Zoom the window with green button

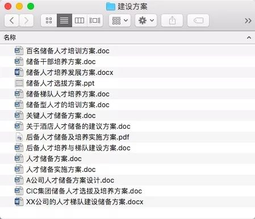pyautogui.click(x=31, y=6)
